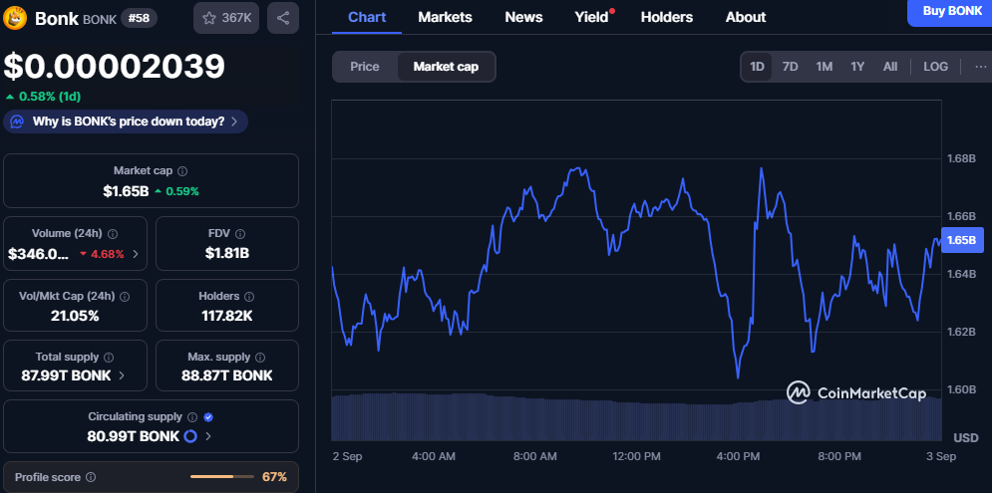Viewport: 992px width, 493px height.
Task: Expand Volume (24h) details chevron
Action: pyautogui.click(x=136, y=254)
